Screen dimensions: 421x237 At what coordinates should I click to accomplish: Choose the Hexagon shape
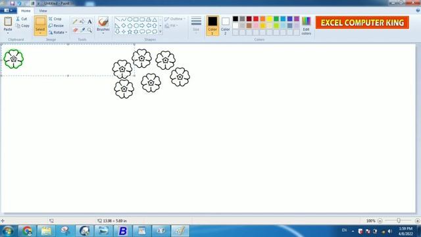136,26
